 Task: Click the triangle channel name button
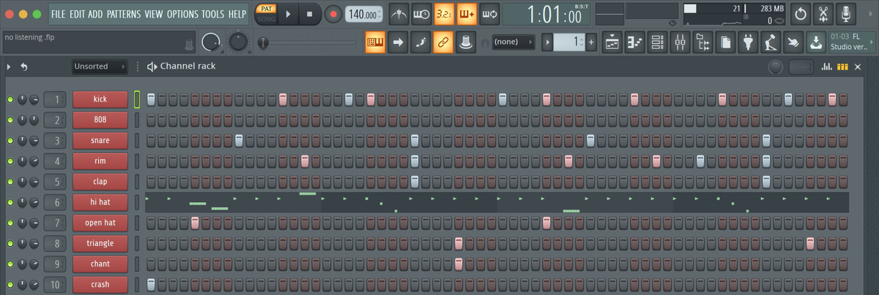[x=100, y=243]
